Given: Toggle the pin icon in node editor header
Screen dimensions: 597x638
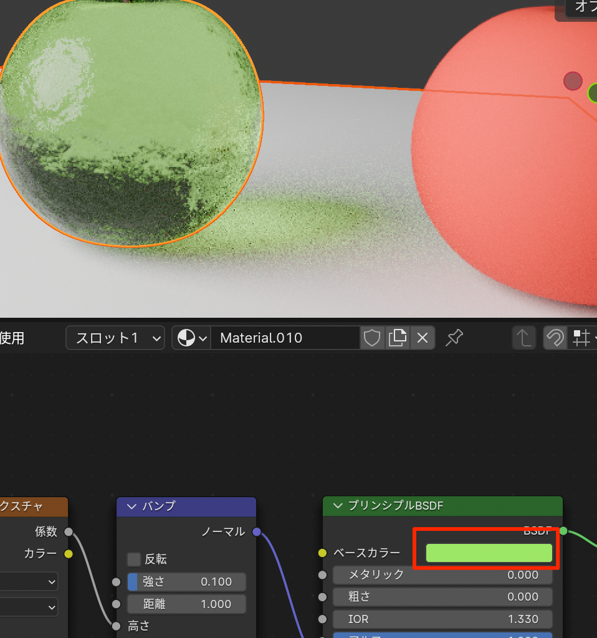Looking at the screenshot, I should [x=454, y=338].
